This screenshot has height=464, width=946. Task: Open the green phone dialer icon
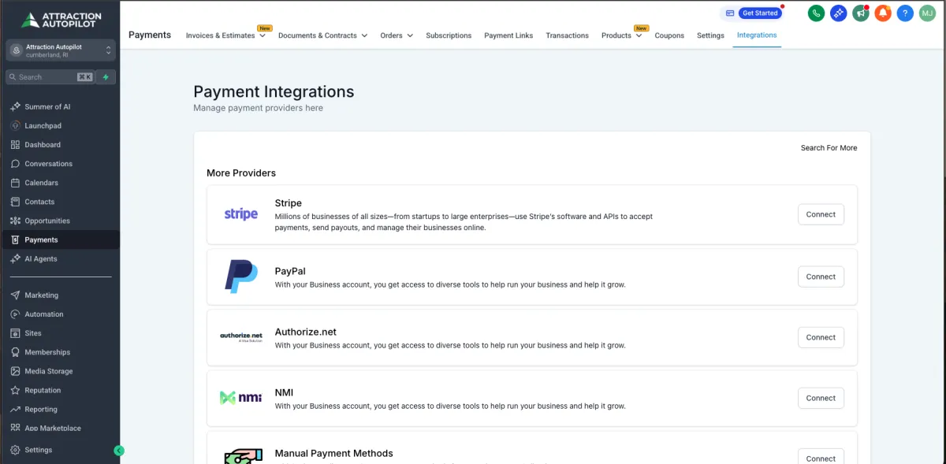click(x=816, y=13)
